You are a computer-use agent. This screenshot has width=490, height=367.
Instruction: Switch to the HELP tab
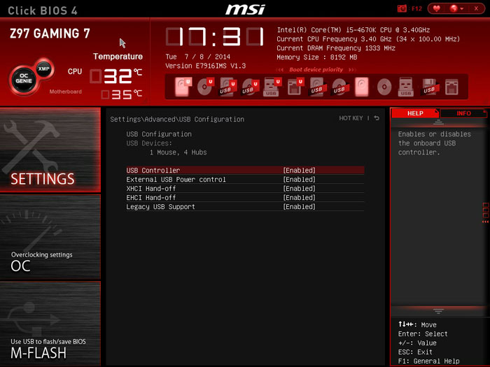[x=415, y=113]
